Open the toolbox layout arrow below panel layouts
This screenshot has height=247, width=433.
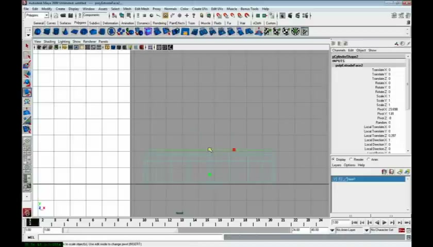pos(27,197)
